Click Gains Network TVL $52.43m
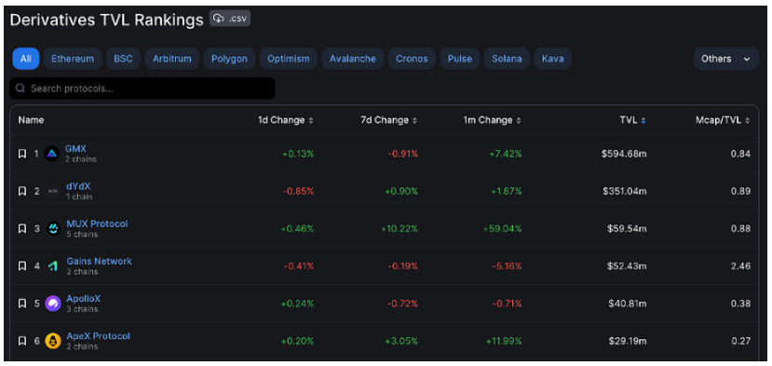This screenshot has width=772, height=366. point(627,266)
